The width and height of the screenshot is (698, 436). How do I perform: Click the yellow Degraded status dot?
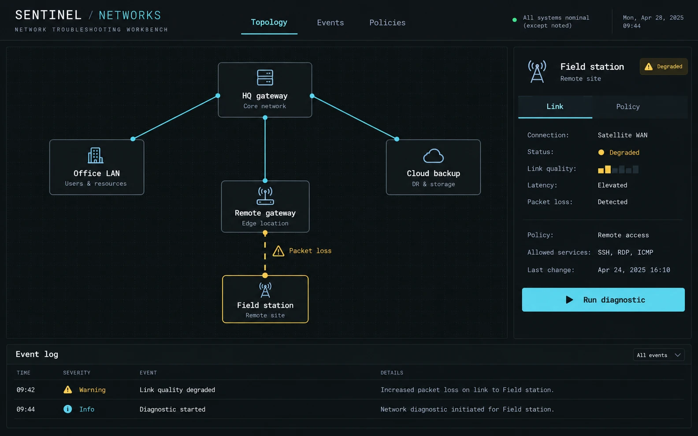click(x=601, y=152)
